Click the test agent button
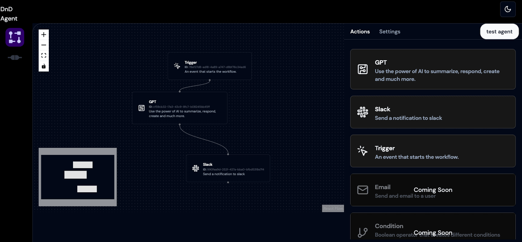 click(x=499, y=31)
